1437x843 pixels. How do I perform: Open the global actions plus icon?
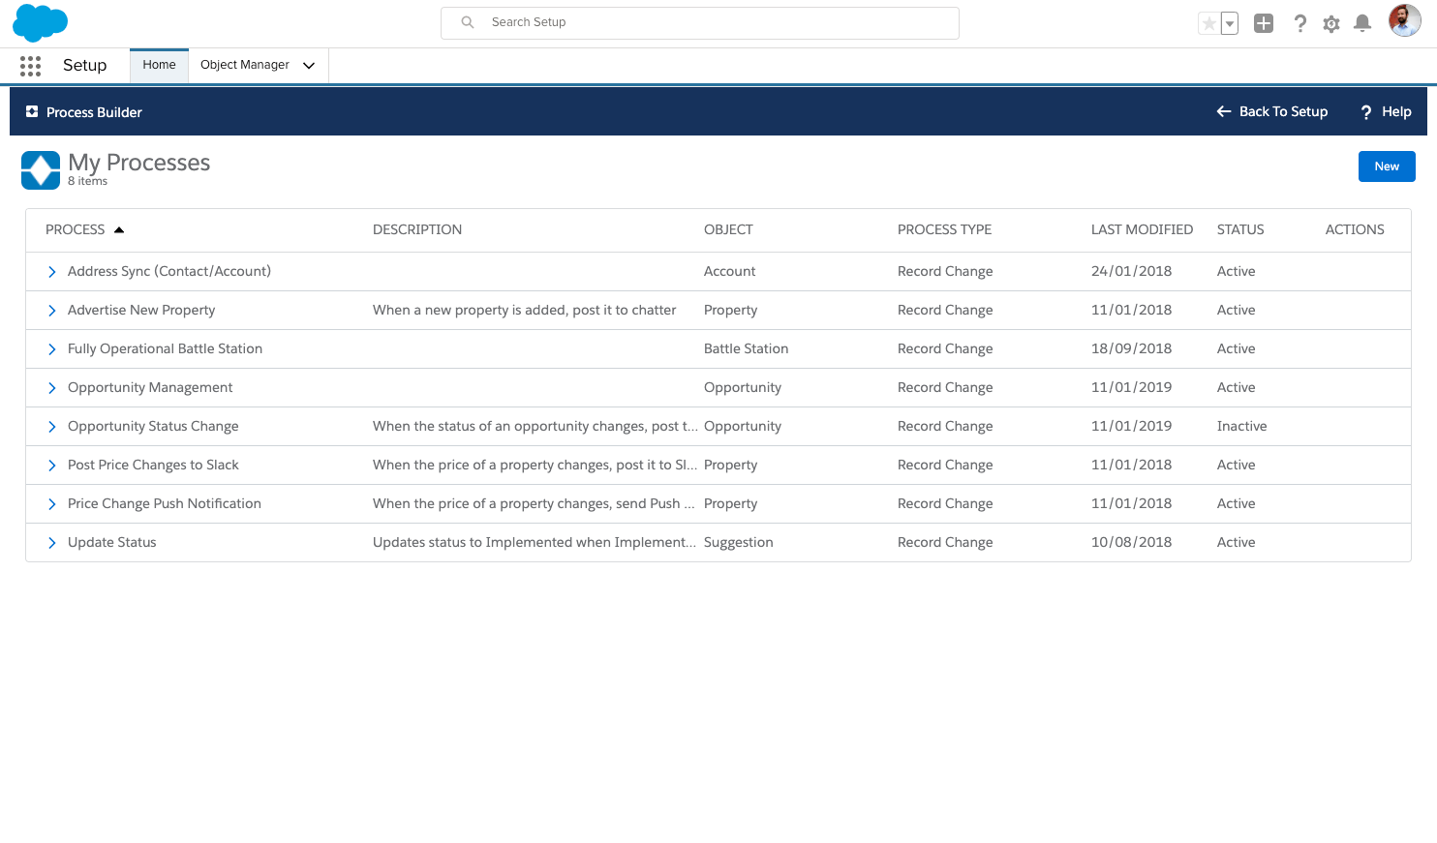(1264, 23)
